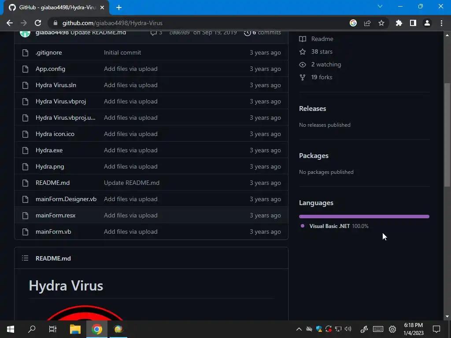
Task: Click the Packages heading
Action: 314,155
